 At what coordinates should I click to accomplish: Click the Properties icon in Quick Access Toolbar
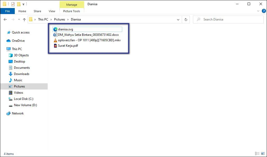(x=13, y=4)
